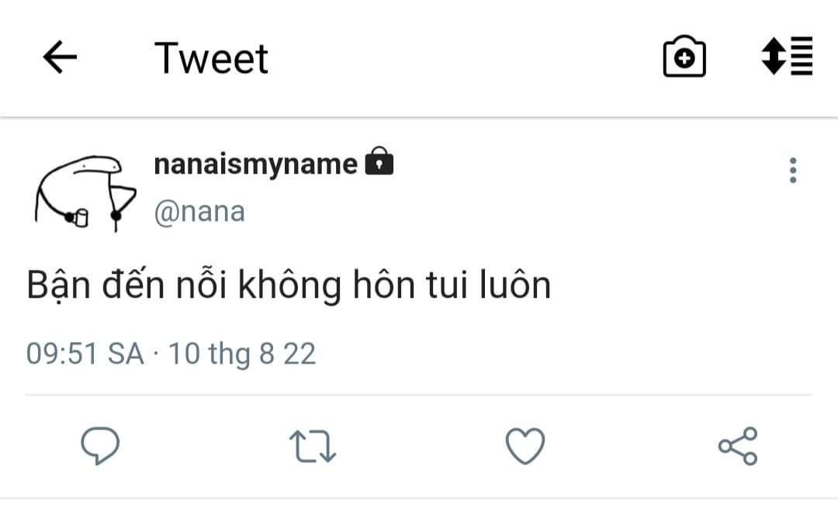Like the tweet with the heart icon
Screen dimensions: 838x508
[x=525, y=445]
